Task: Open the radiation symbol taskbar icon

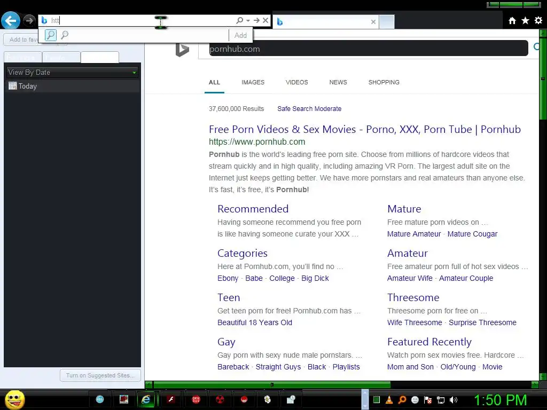Action: [x=220, y=399]
